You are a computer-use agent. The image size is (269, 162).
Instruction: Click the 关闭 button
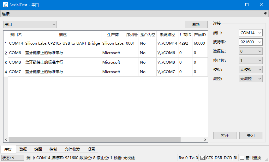251,135
